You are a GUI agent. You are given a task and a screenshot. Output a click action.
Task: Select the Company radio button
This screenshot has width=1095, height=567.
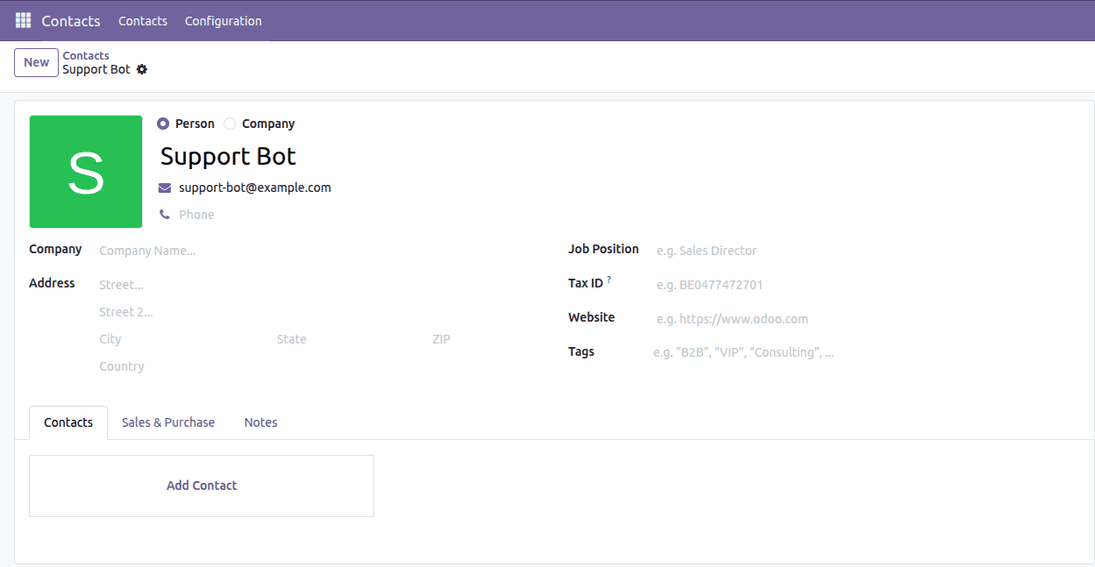coord(230,124)
